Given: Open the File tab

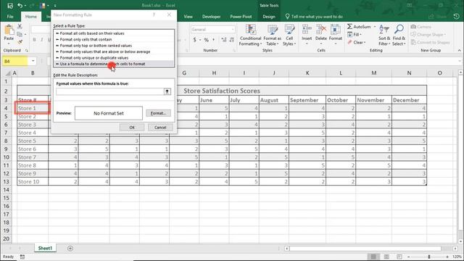Looking at the screenshot, I should [10, 17].
